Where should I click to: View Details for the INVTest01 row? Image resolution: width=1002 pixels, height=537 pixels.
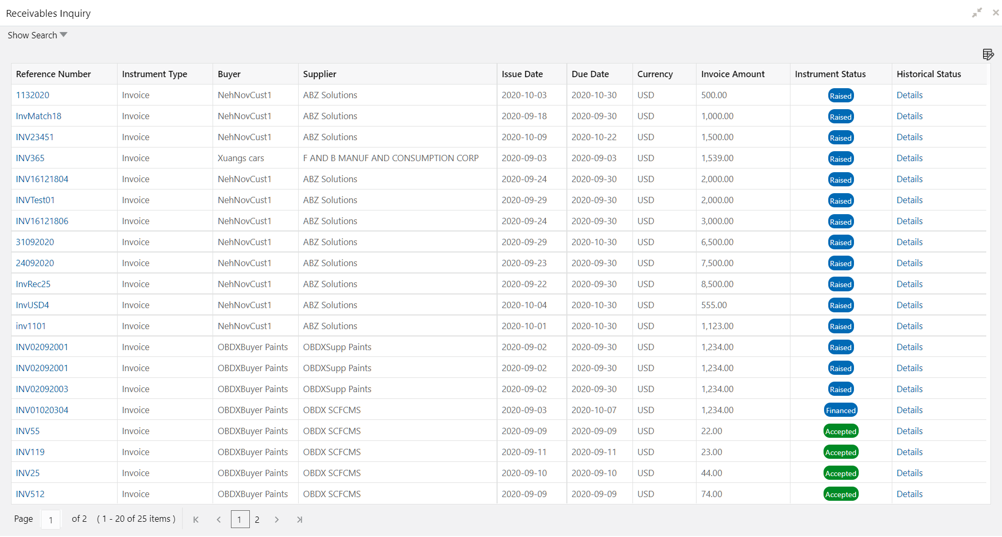[x=909, y=200]
